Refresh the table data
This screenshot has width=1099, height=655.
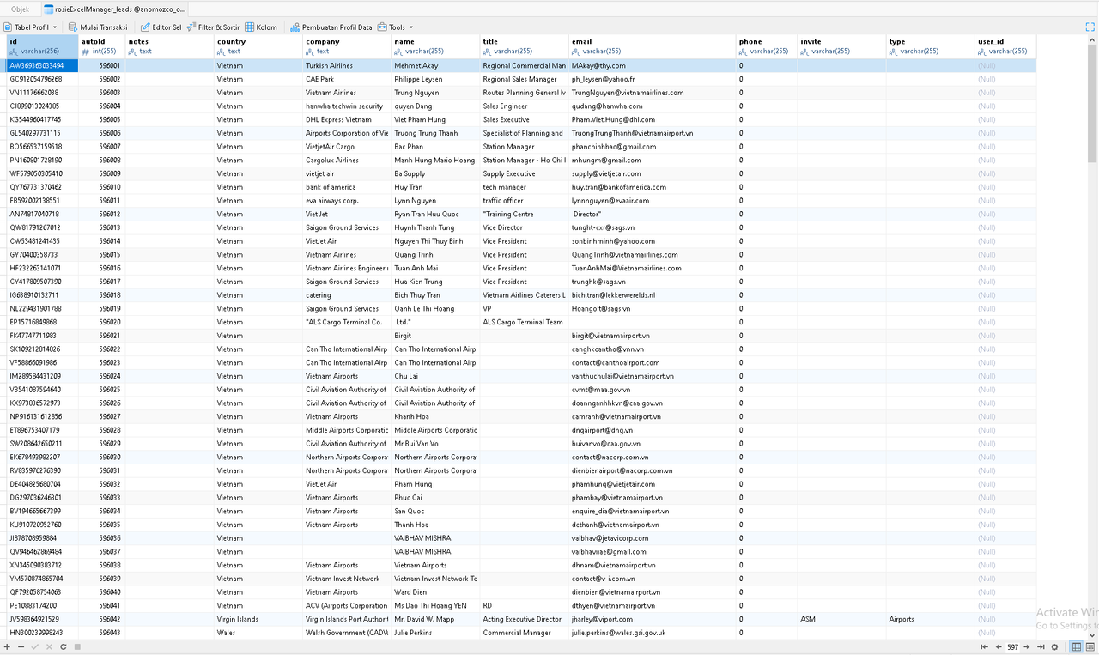coord(63,646)
